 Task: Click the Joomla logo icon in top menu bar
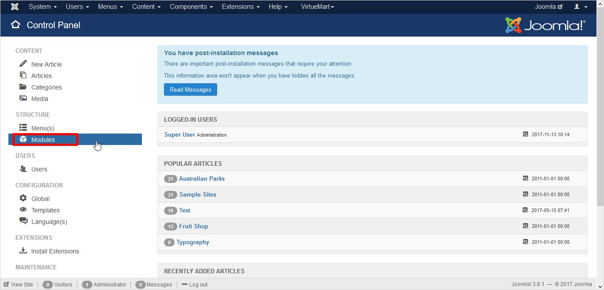[x=15, y=7]
